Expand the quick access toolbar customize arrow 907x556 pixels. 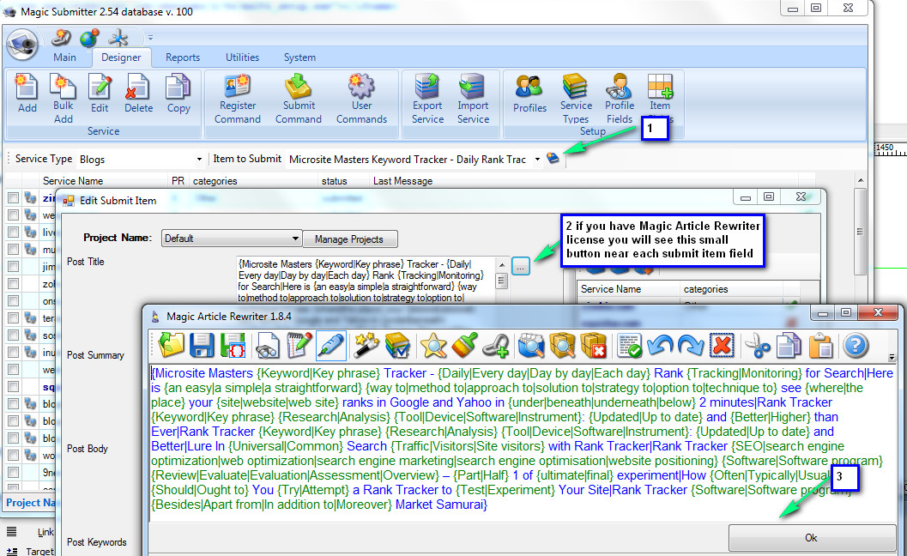(x=150, y=38)
